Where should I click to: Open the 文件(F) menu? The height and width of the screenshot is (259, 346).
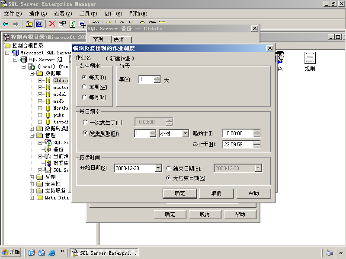point(13,14)
